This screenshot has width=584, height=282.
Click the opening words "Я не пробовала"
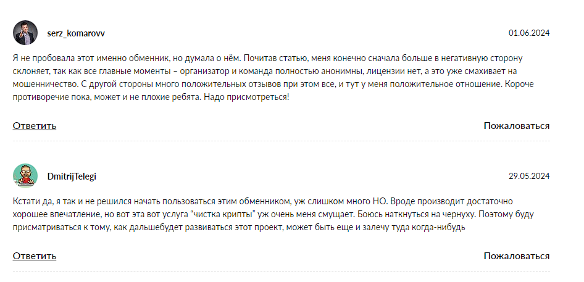pyautogui.click(x=38, y=59)
